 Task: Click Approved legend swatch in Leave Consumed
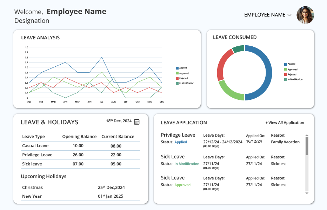pos(286,69)
